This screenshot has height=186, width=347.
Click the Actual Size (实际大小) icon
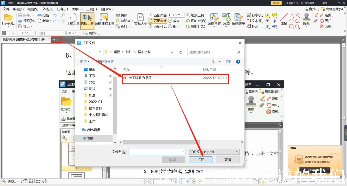click(x=140, y=20)
